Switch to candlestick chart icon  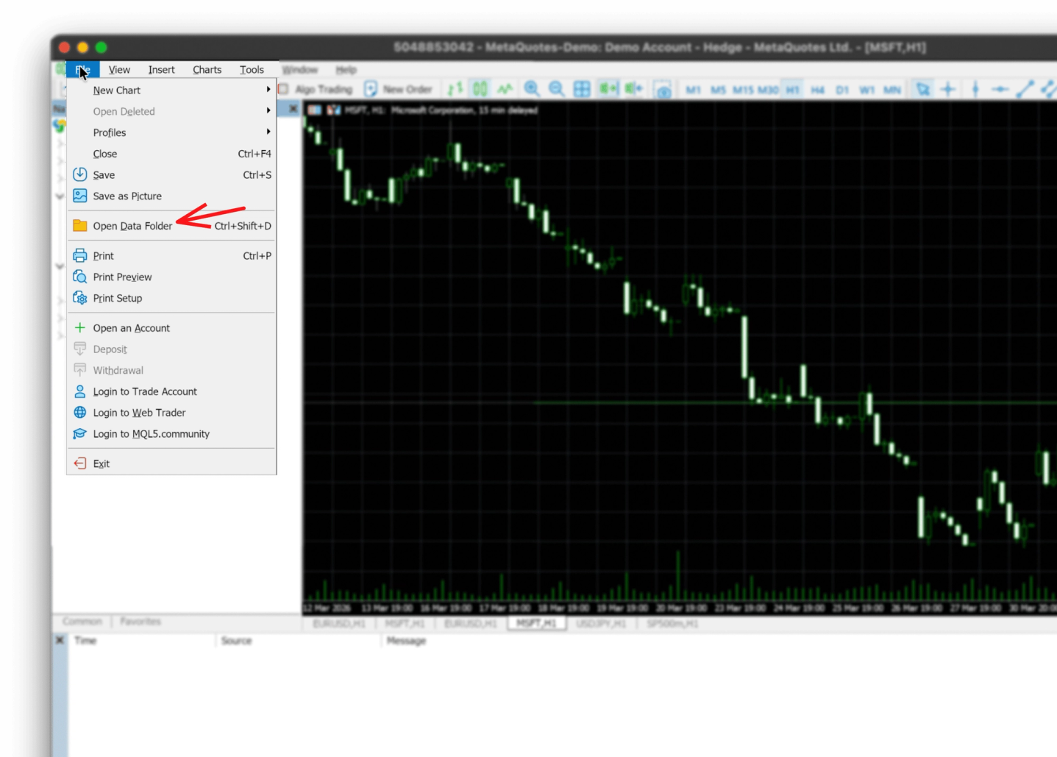point(480,89)
